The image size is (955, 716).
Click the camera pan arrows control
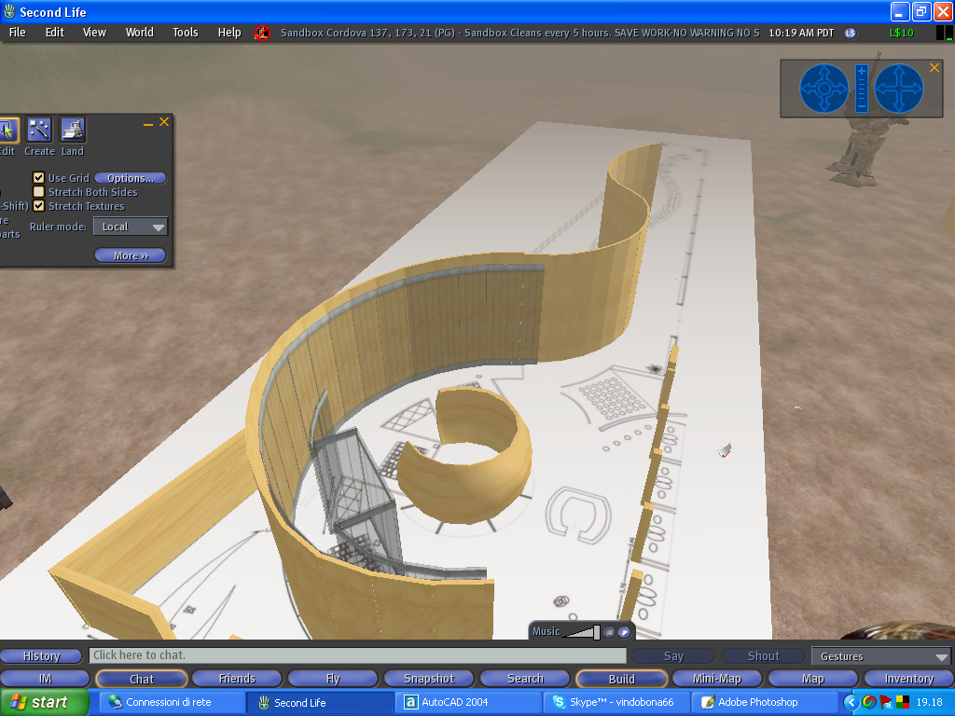[899, 89]
